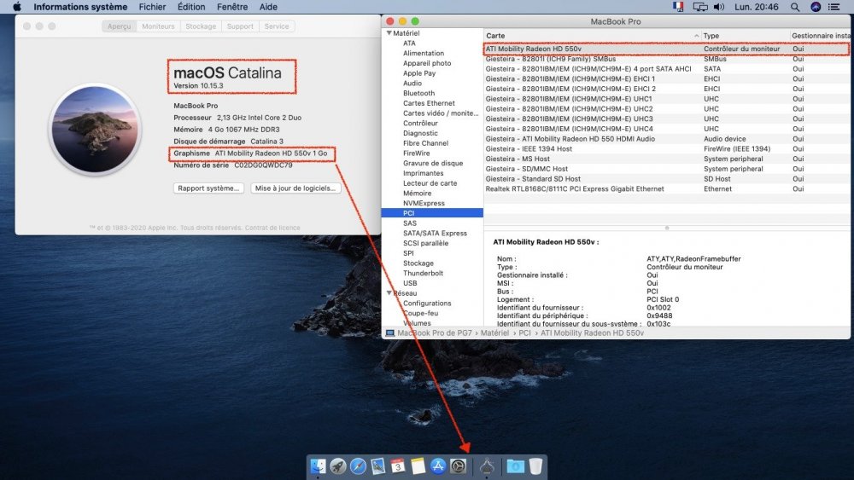Select ATI Mobility Radeon HD 550 HDMI Audio row
The height and width of the screenshot is (480, 854).
point(667,139)
